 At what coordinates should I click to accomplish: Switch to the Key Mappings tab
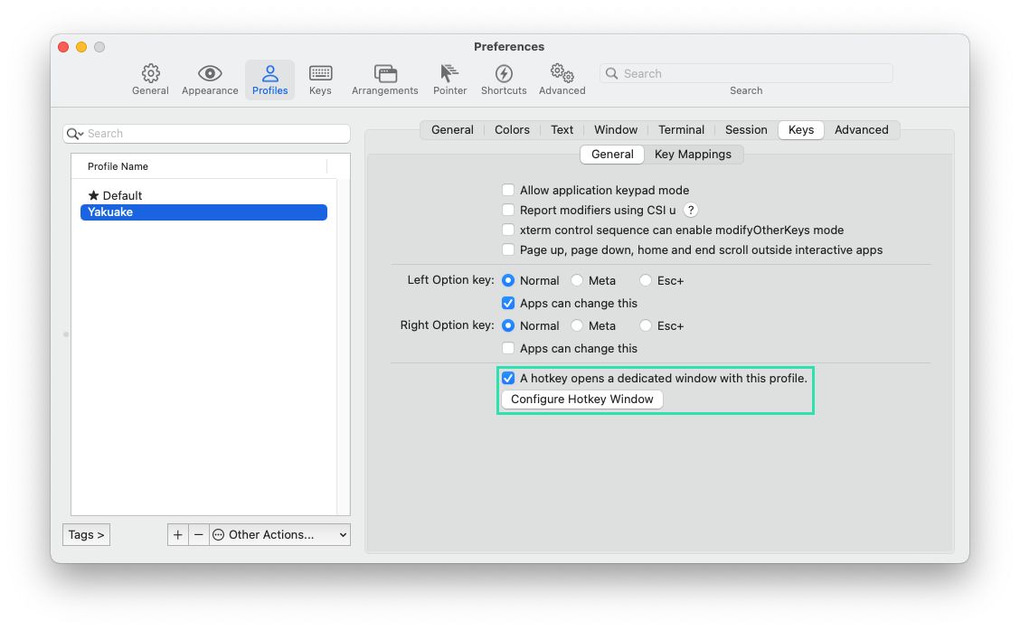[694, 154]
